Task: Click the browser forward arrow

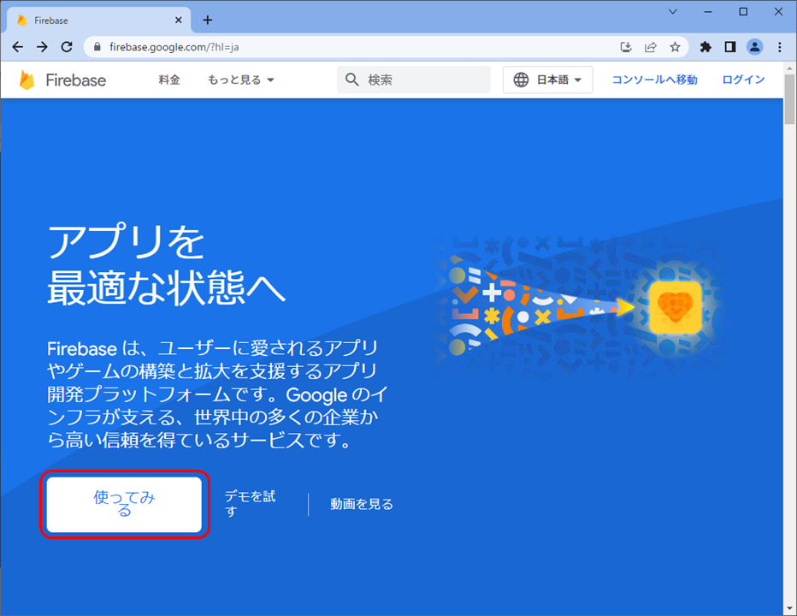Action: point(42,47)
